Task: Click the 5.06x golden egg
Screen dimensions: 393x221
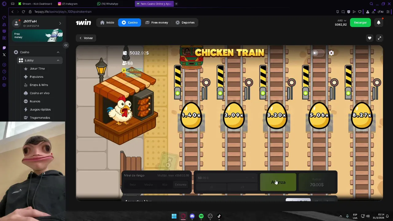Action: (319, 115)
